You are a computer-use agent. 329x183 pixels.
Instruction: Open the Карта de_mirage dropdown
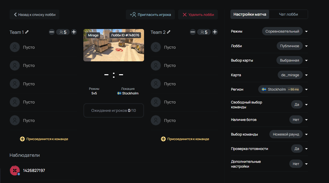[x=290, y=75]
